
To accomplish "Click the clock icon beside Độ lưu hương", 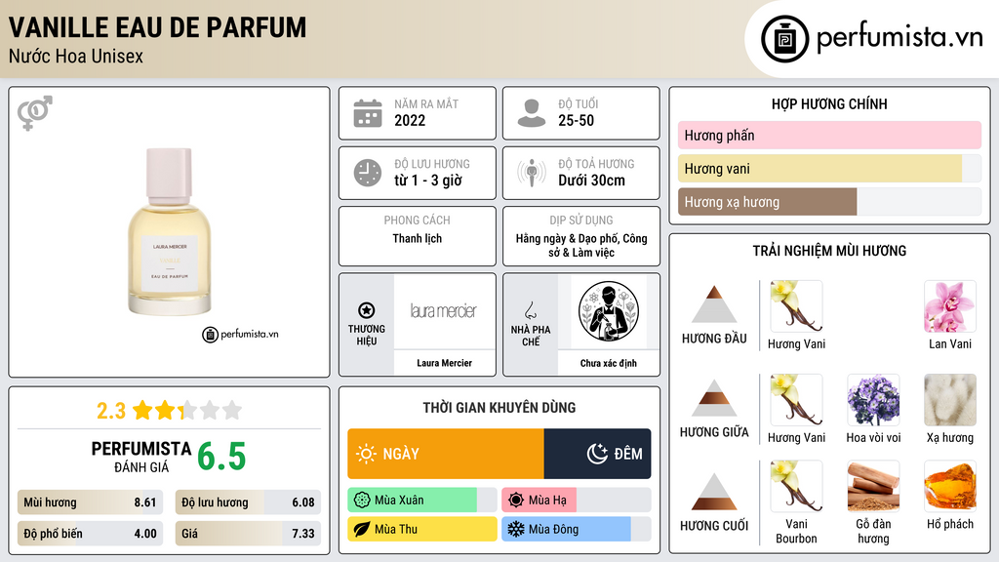I will (368, 173).
